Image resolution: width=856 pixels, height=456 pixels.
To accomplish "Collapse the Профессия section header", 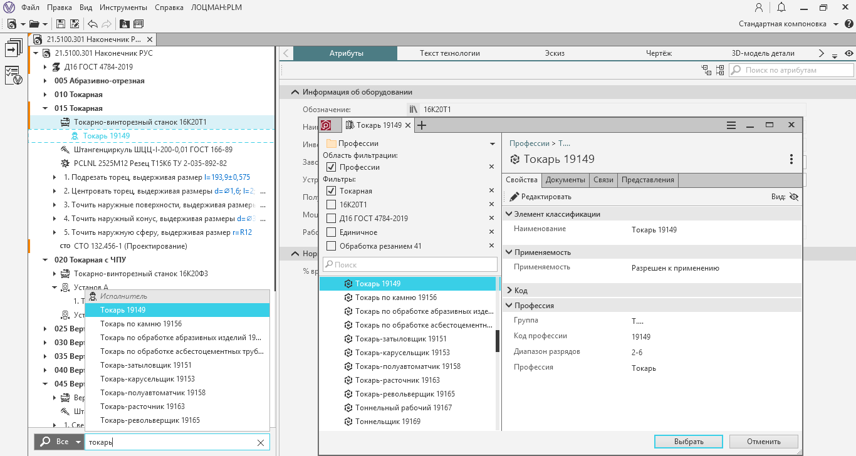I will [x=509, y=306].
